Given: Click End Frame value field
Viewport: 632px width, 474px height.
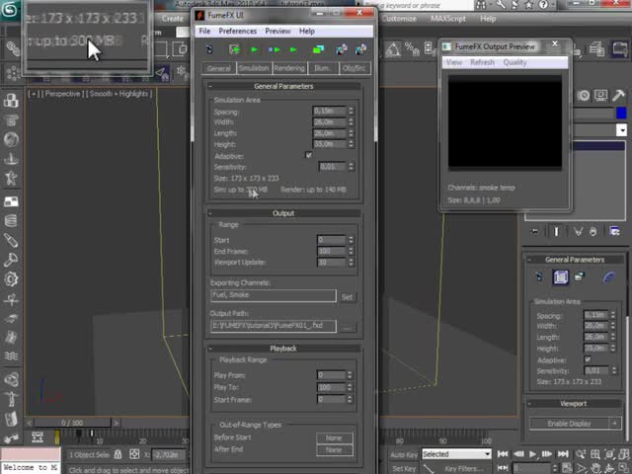Looking at the screenshot, I should 331,251.
